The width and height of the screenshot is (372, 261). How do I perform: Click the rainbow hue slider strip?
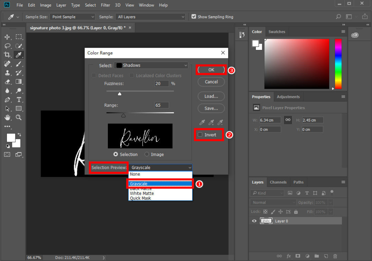[338, 63]
